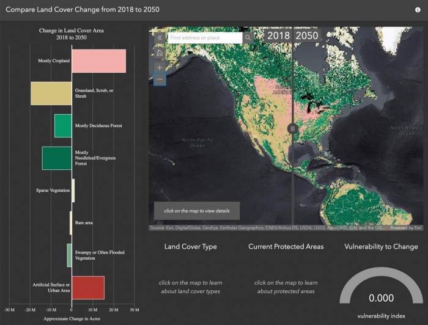The image size is (428, 325).
Task: Zoom out on the map
Action: point(159,80)
